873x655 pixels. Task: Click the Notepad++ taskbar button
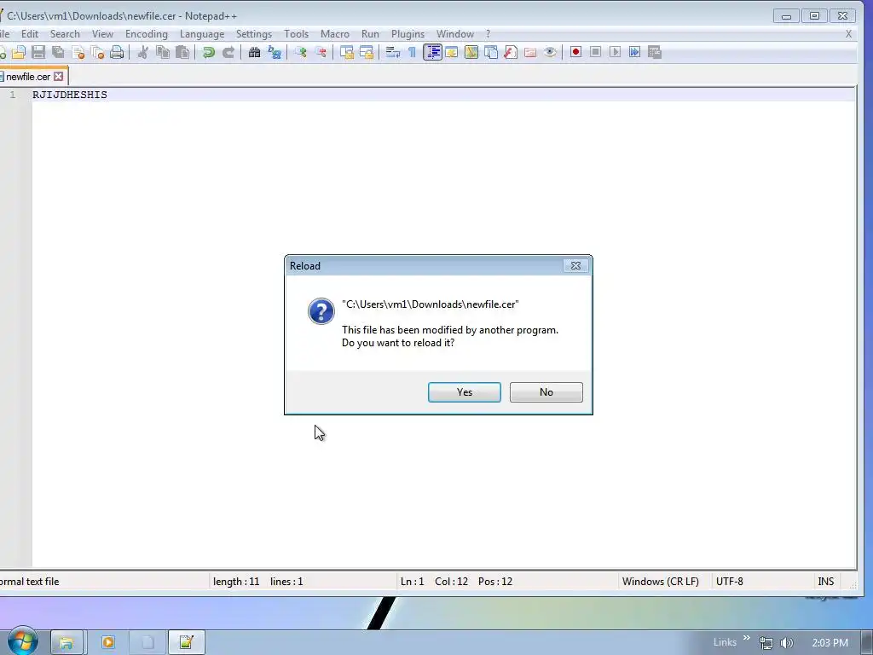[x=186, y=643]
